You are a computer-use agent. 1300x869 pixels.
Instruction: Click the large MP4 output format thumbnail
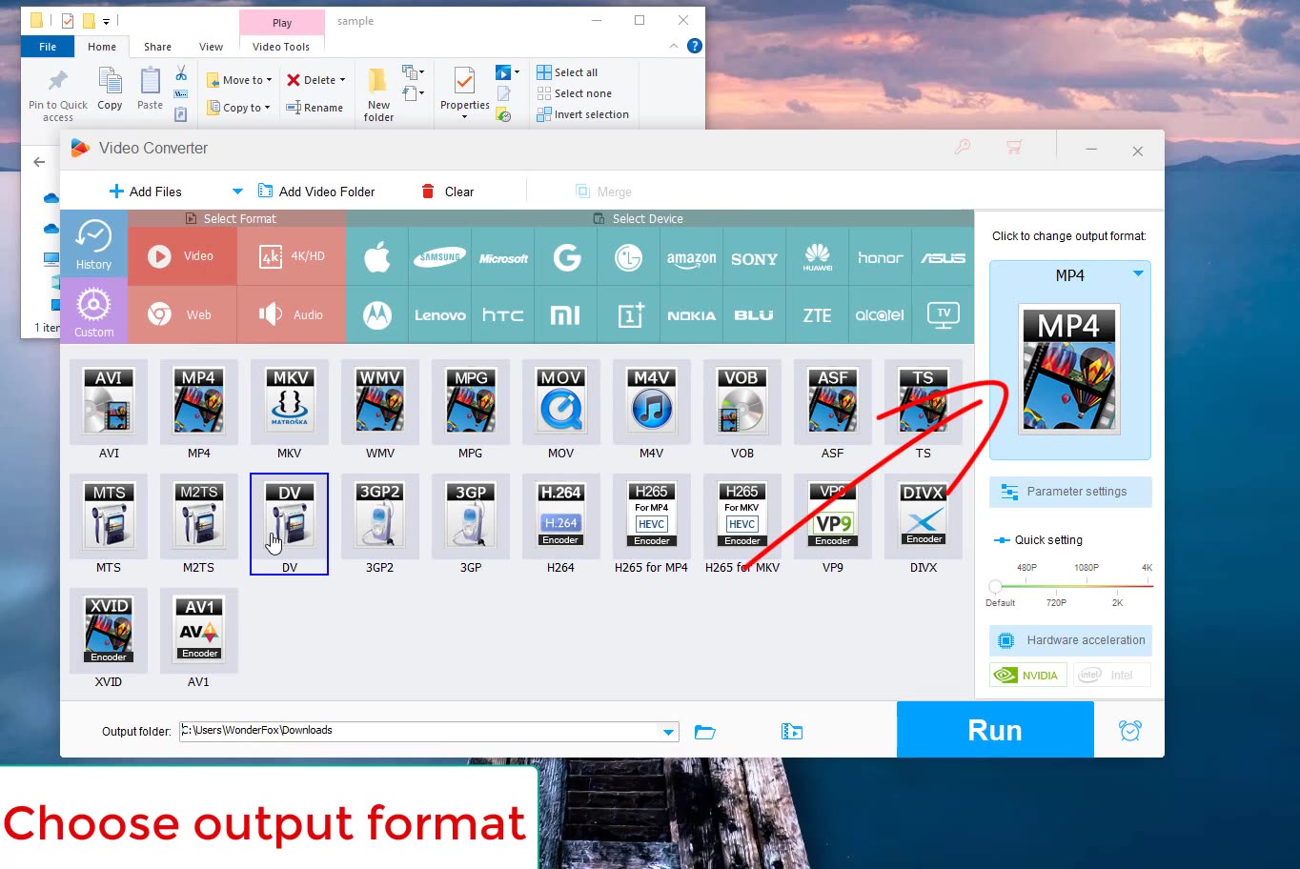coord(1069,370)
